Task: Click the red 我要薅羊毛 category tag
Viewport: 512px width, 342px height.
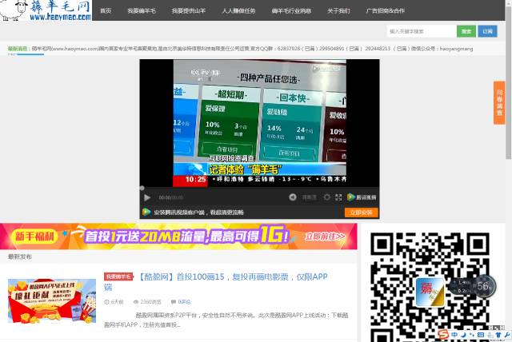Action: tap(118, 276)
